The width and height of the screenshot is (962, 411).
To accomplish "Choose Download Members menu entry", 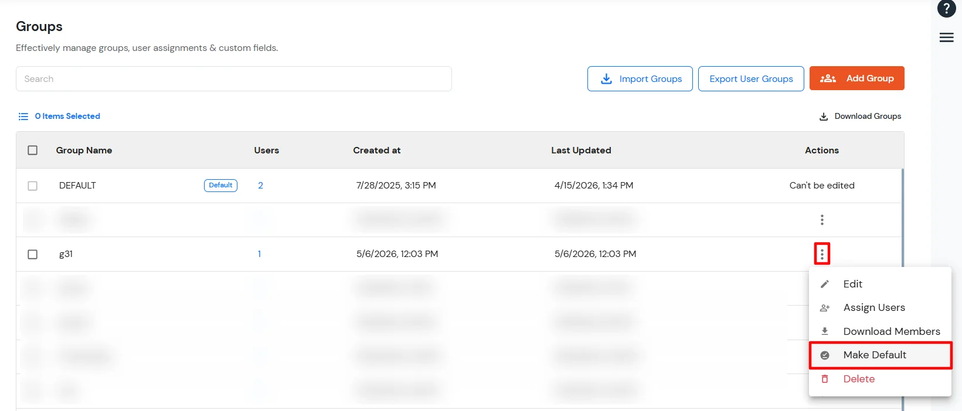I will pos(880,331).
